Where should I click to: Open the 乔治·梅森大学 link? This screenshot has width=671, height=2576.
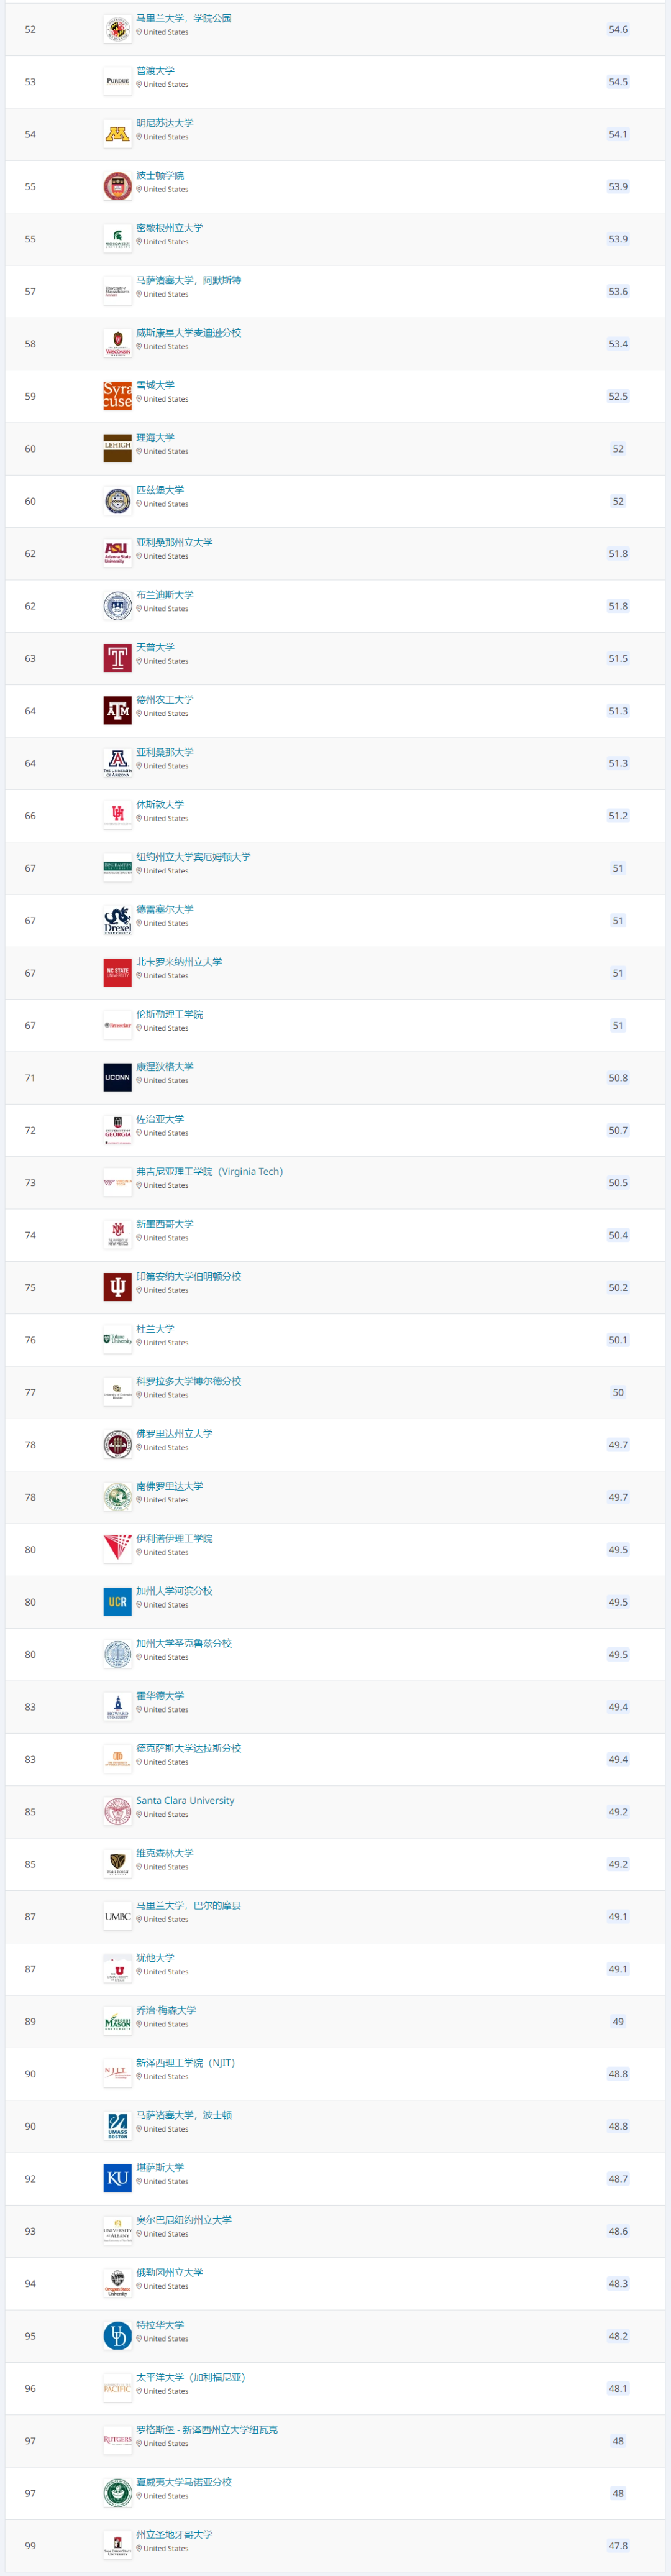click(166, 2010)
